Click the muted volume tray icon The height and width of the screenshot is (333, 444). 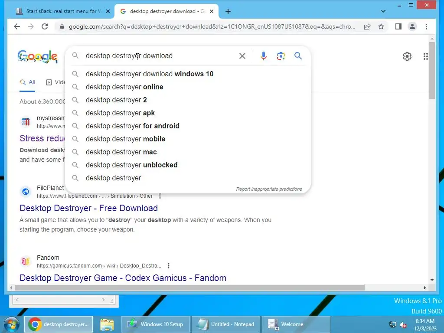[403, 325]
